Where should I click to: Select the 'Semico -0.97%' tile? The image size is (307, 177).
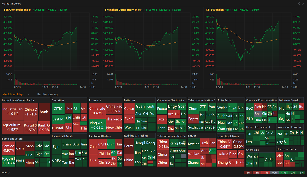click(x=8, y=148)
